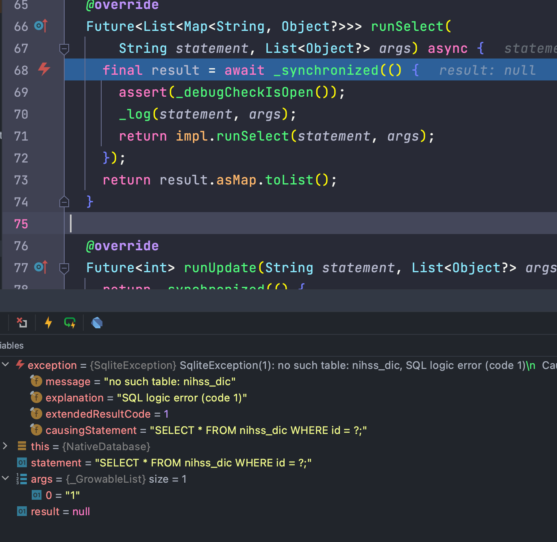Click the green resume-ignoring-exceptions loop icon
Image resolution: width=557 pixels, height=542 pixels.
(x=70, y=323)
